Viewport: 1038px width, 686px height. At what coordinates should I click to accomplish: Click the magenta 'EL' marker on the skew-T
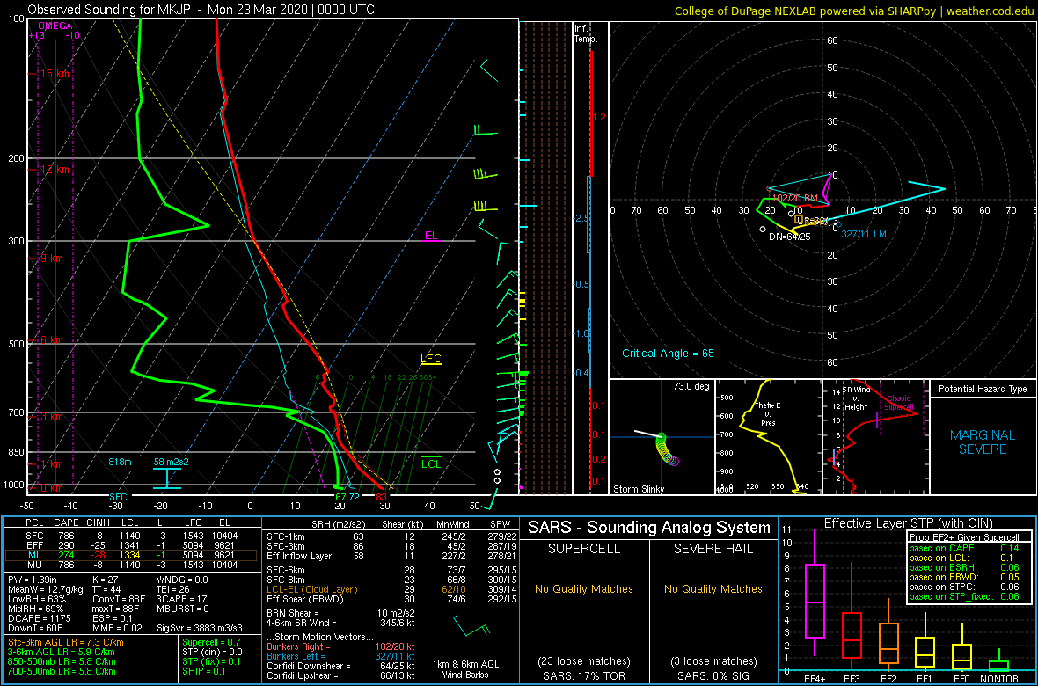(x=431, y=235)
